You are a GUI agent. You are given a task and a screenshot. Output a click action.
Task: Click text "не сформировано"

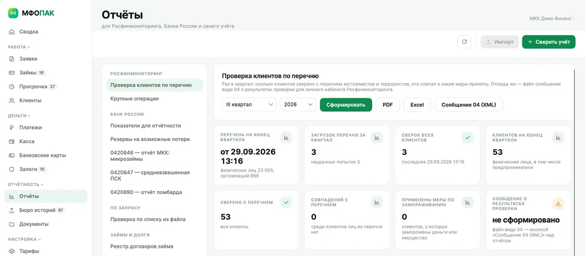pos(526,220)
